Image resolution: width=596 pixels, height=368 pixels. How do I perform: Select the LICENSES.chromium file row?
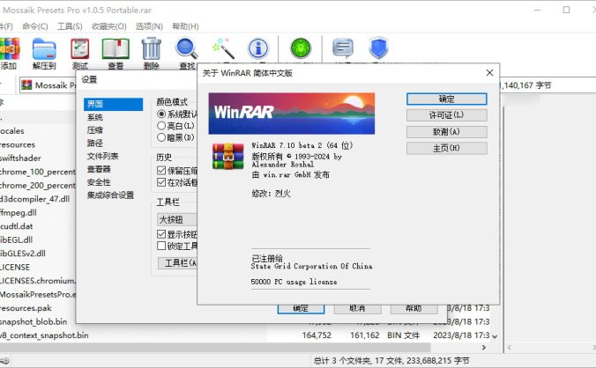click(x=38, y=281)
